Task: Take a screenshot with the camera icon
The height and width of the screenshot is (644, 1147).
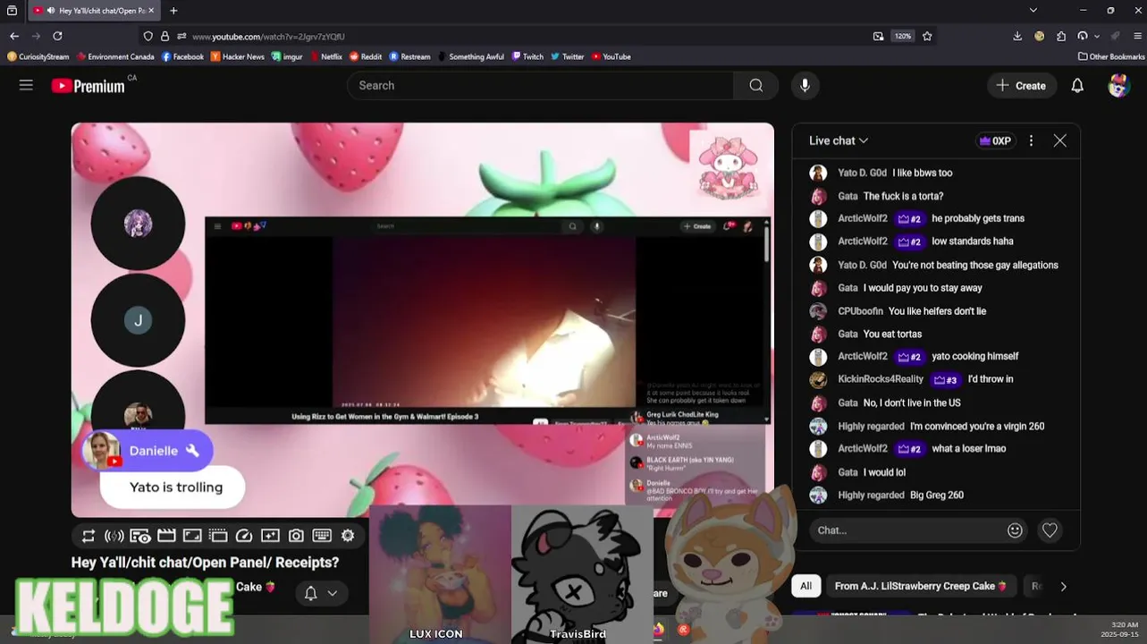Action: coord(296,536)
